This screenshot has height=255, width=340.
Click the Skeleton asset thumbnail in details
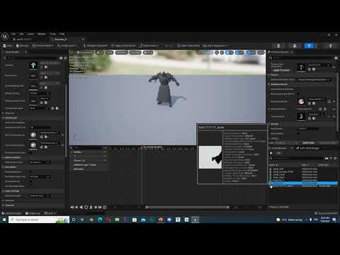coord(33,65)
